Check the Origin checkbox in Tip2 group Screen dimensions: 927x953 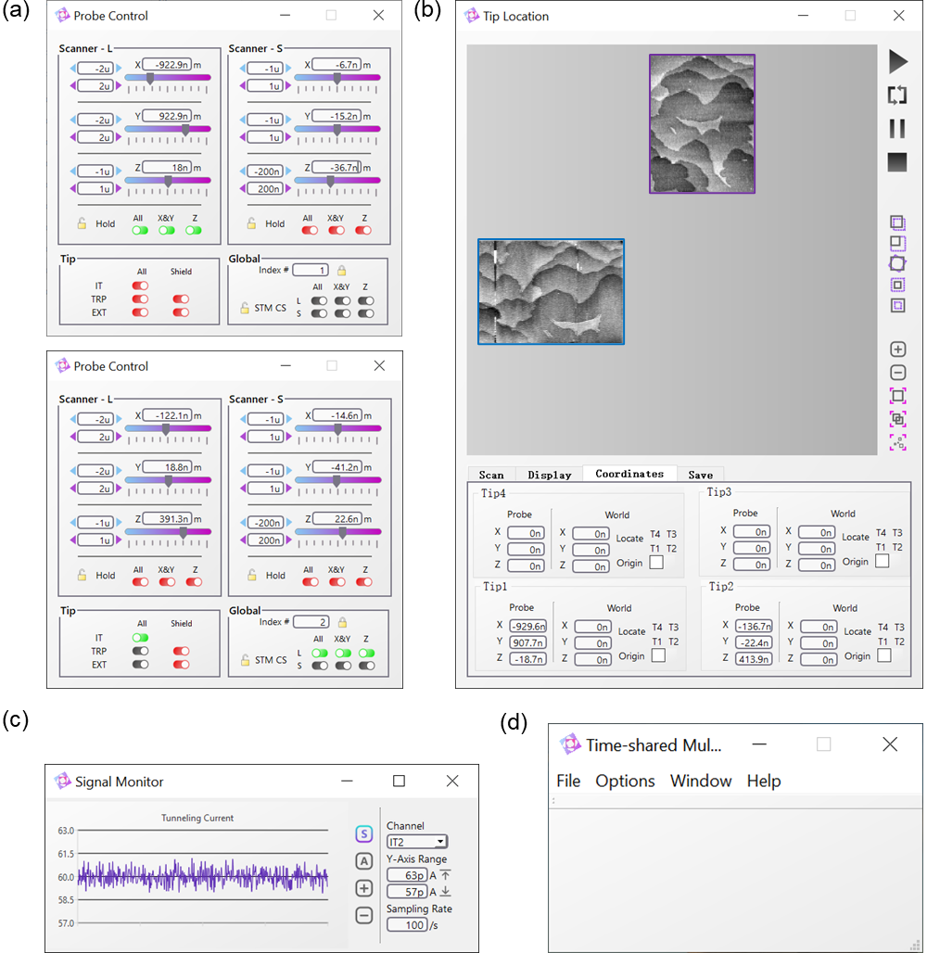pyautogui.click(x=884, y=655)
